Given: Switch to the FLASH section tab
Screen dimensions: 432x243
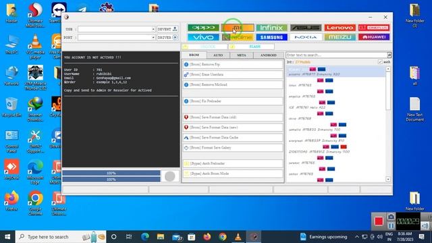Looking at the screenshot, I should click(x=252, y=47).
